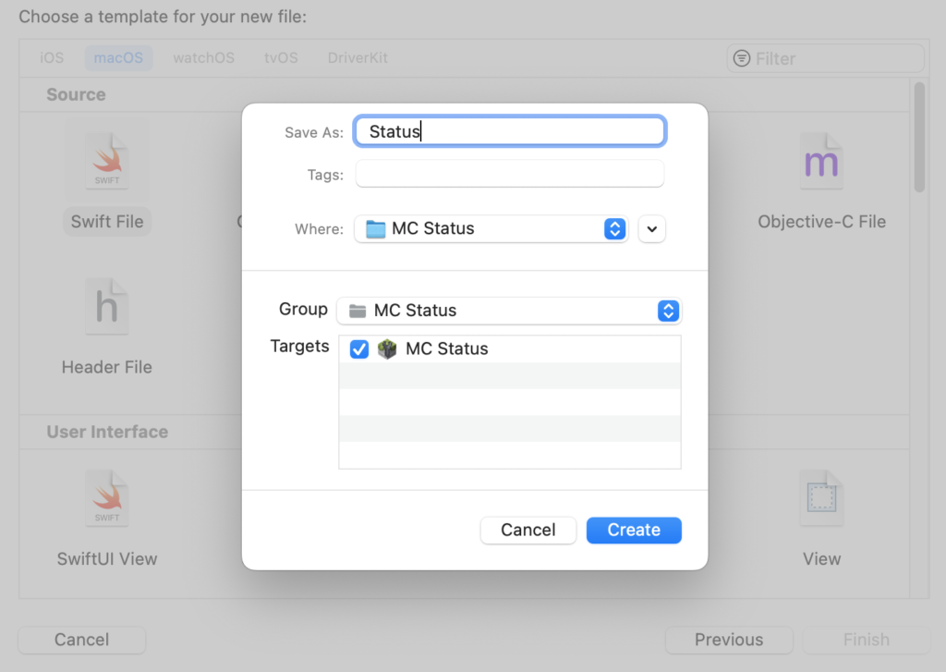Click the Previous button
Screen dimensions: 946x672
coord(729,640)
